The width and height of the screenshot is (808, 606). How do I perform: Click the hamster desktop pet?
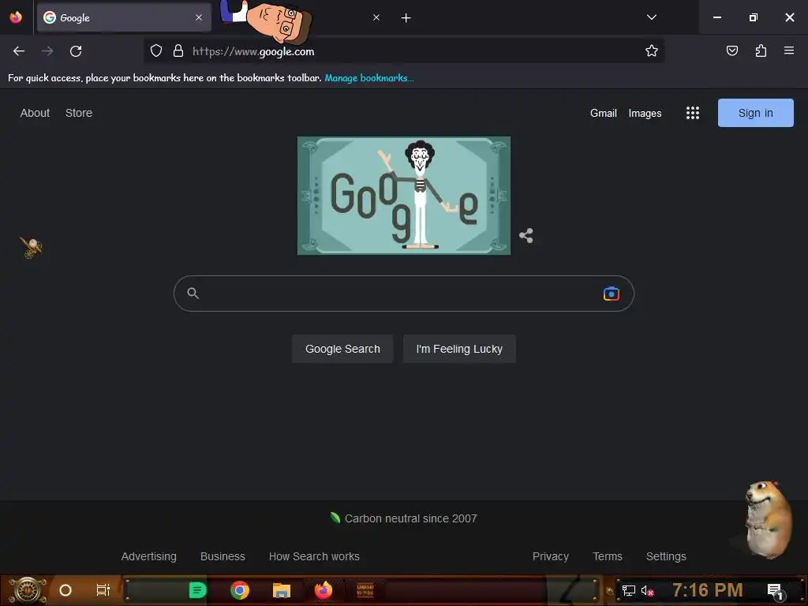769,519
